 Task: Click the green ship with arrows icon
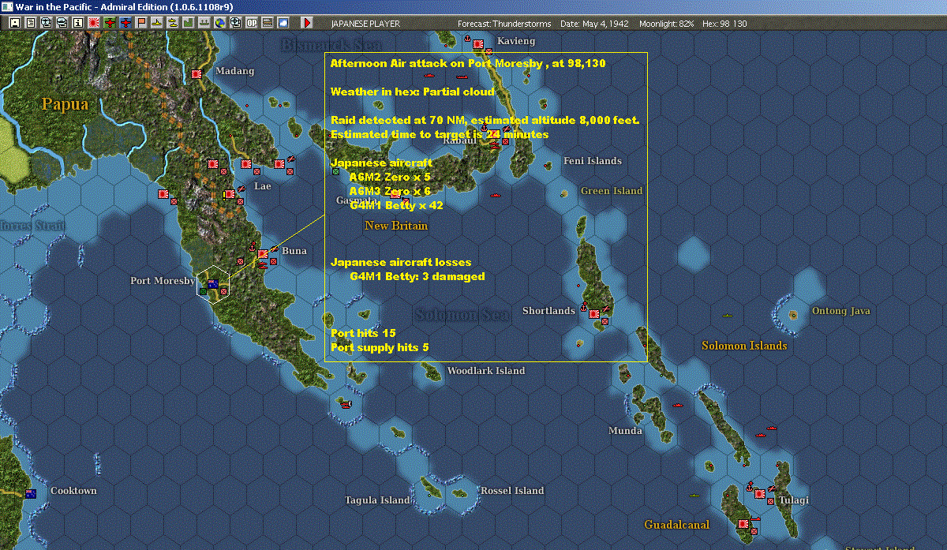(204, 23)
